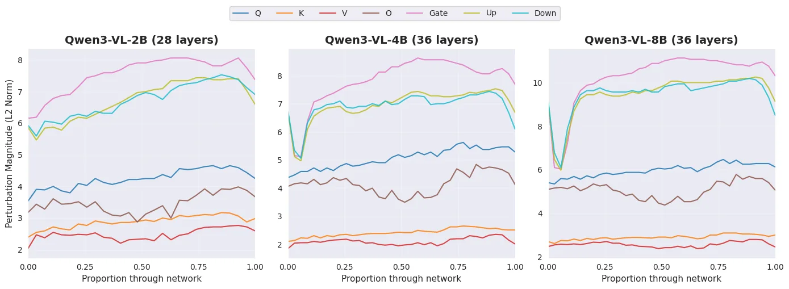This screenshot has width=789, height=289.
Task: Click 'Proportion through network' under the 2B chart
Action: 141,279
